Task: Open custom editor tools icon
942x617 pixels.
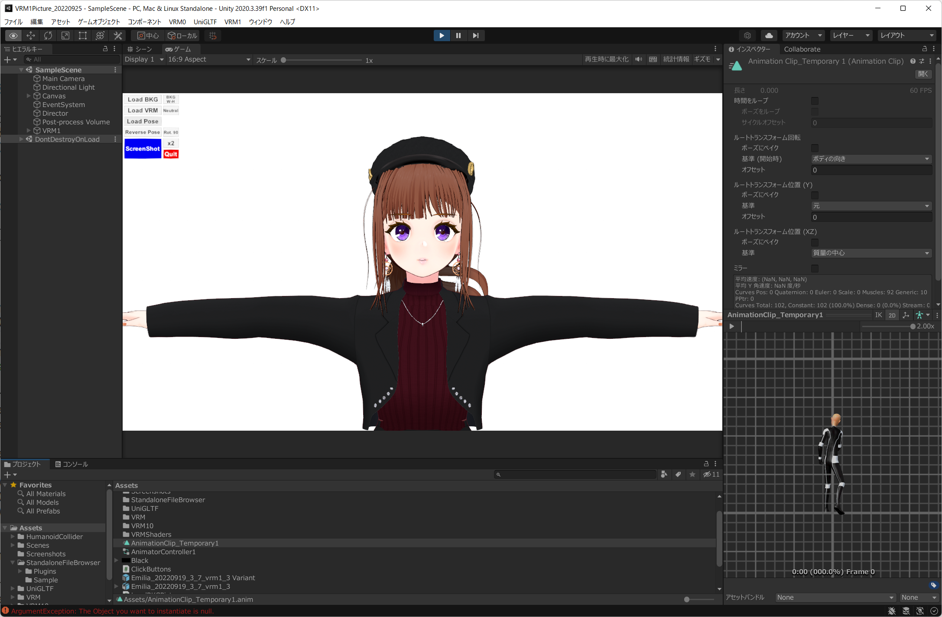Action: [x=118, y=36]
